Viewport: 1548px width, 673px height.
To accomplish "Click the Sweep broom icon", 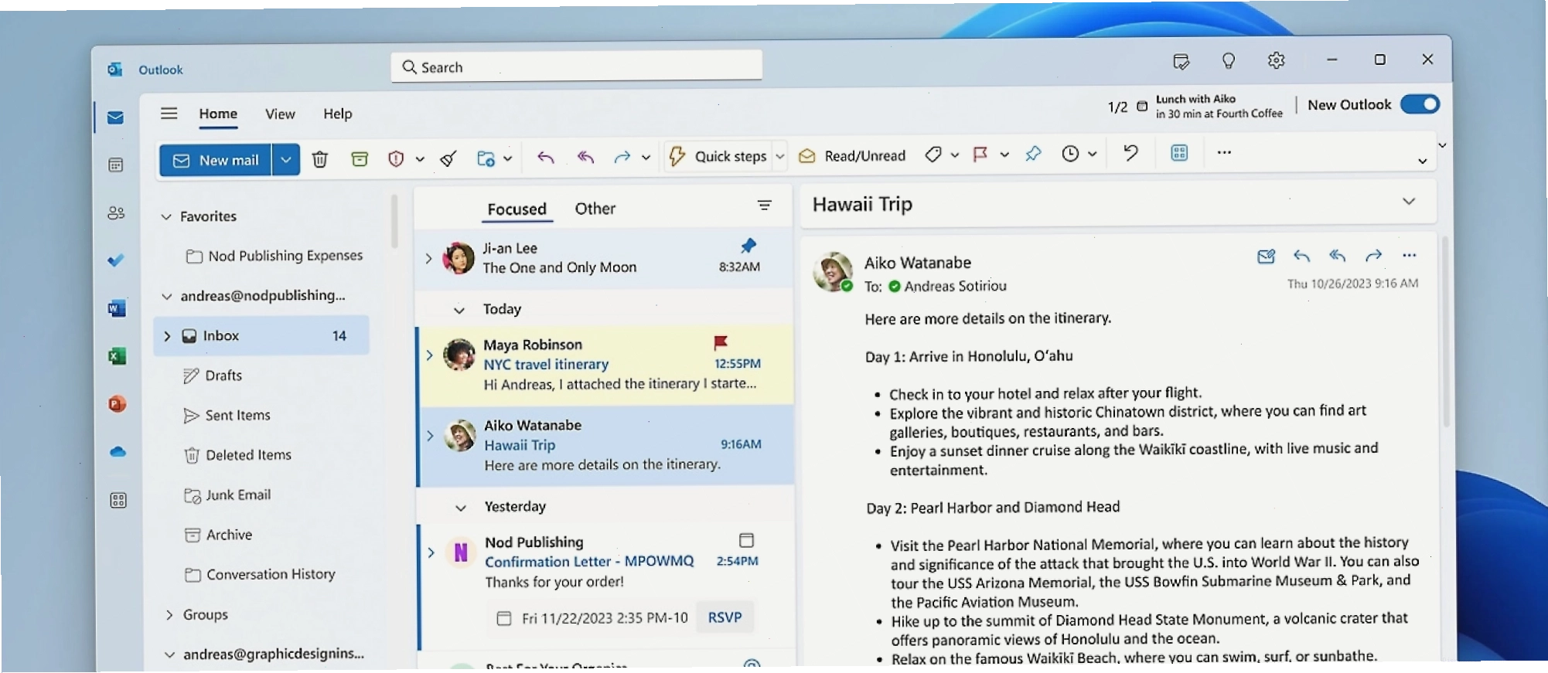I will point(448,159).
